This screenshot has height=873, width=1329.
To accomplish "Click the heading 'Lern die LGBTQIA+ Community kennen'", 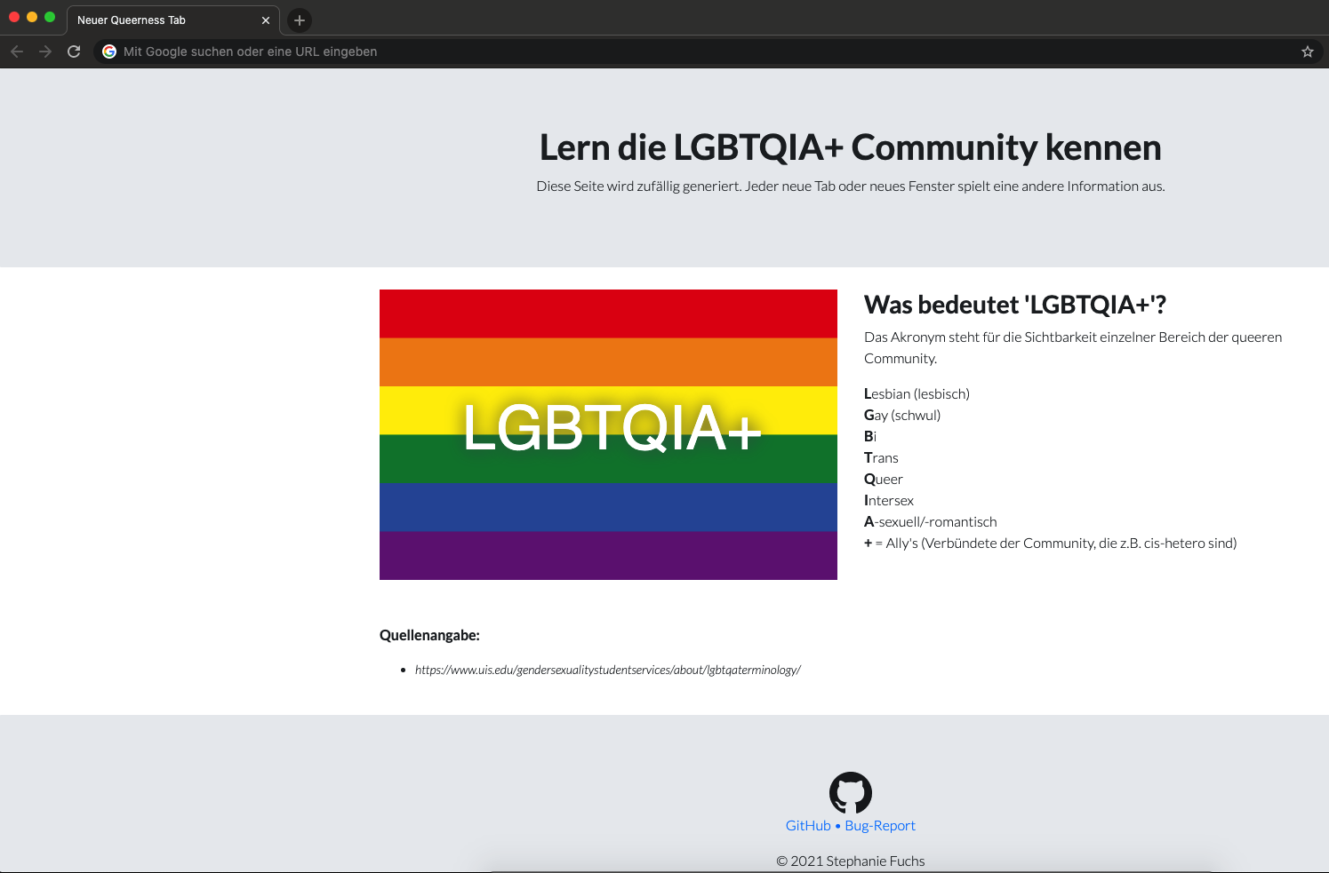I will tap(851, 147).
